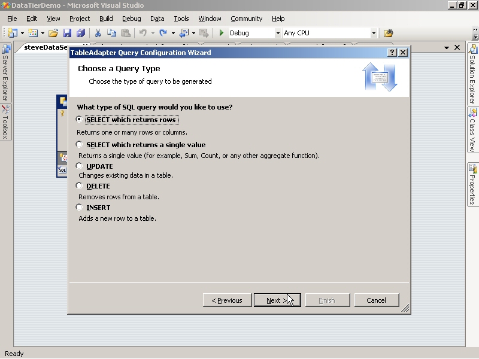Expand the Add New Item dropdown arrow
The height and width of the screenshot is (359, 479).
tap(43, 33)
